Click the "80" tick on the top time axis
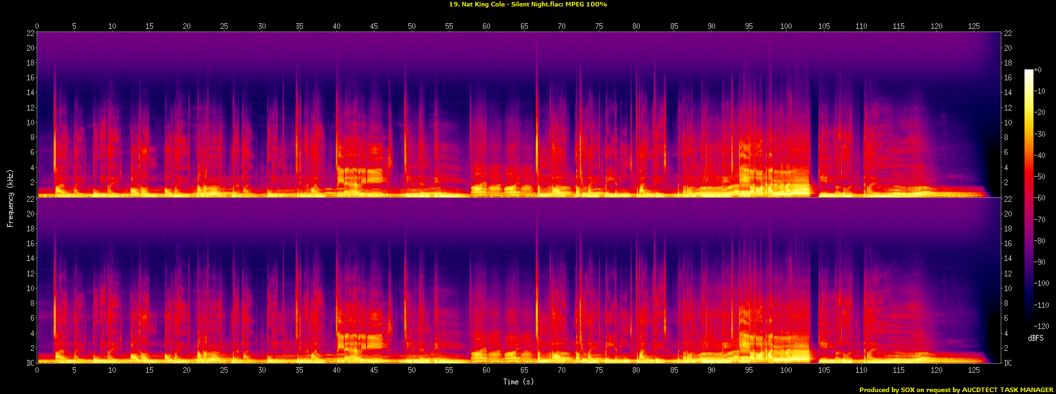Viewport: 1056px width, 394px height. (636, 26)
